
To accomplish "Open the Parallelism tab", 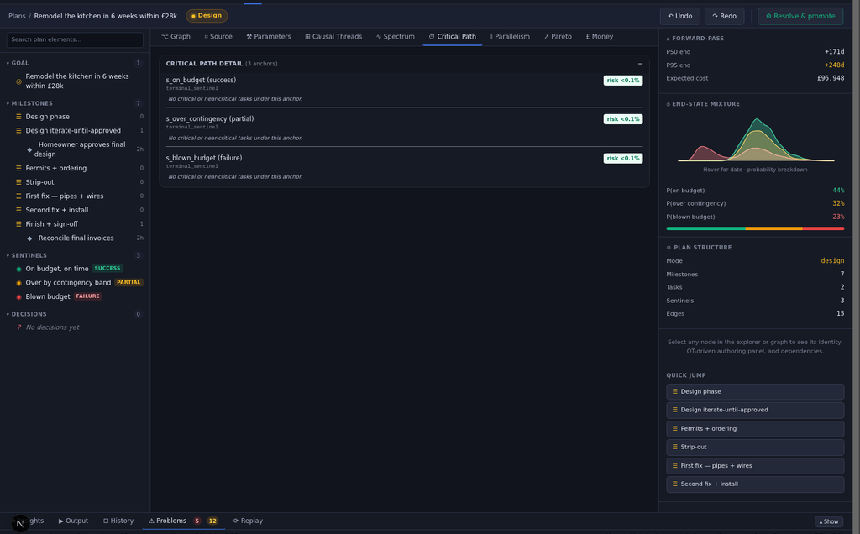I will (x=510, y=37).
